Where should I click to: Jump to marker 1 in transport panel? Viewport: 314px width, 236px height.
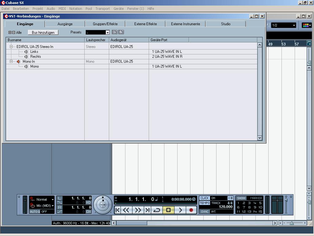click(238, 203)
